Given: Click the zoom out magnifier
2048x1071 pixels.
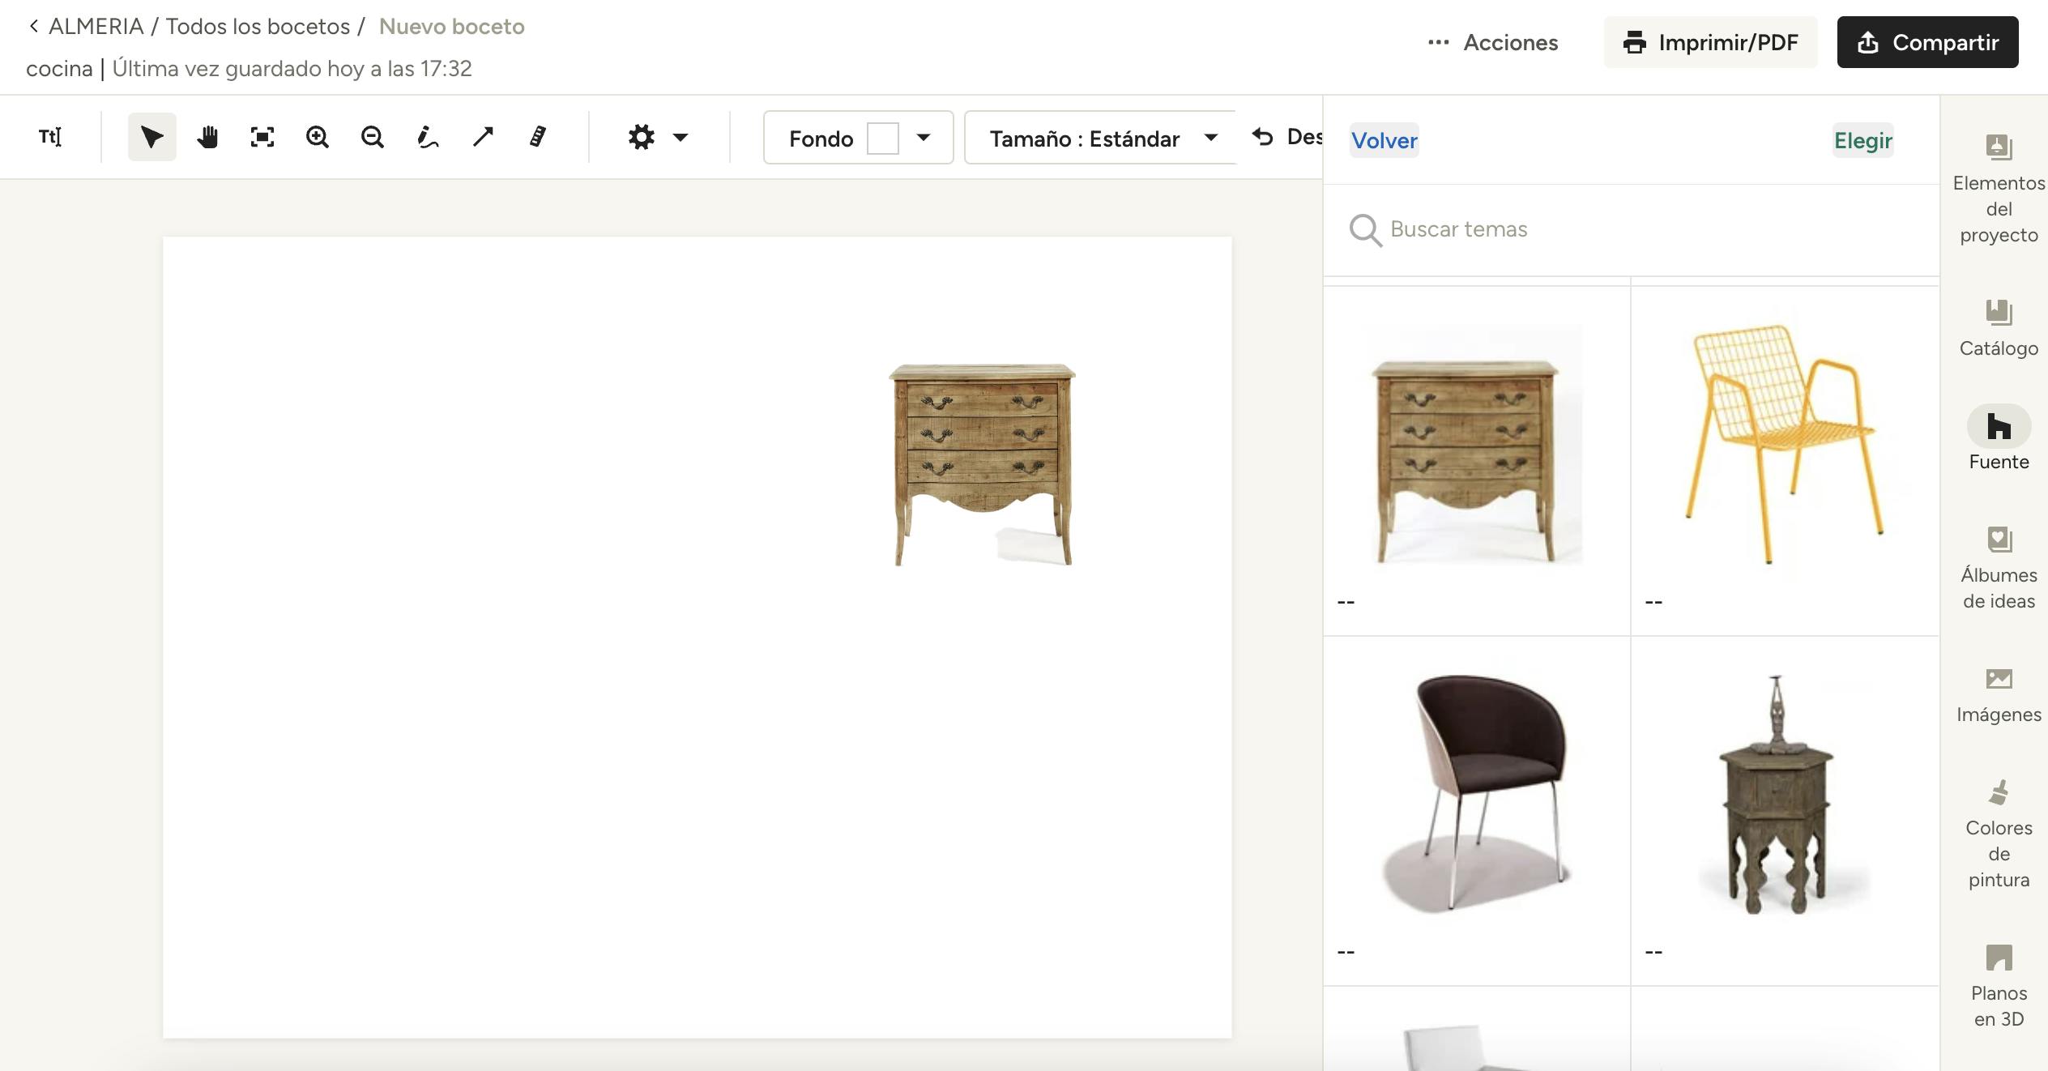Looking at the screenshot, I should (373, 137).
